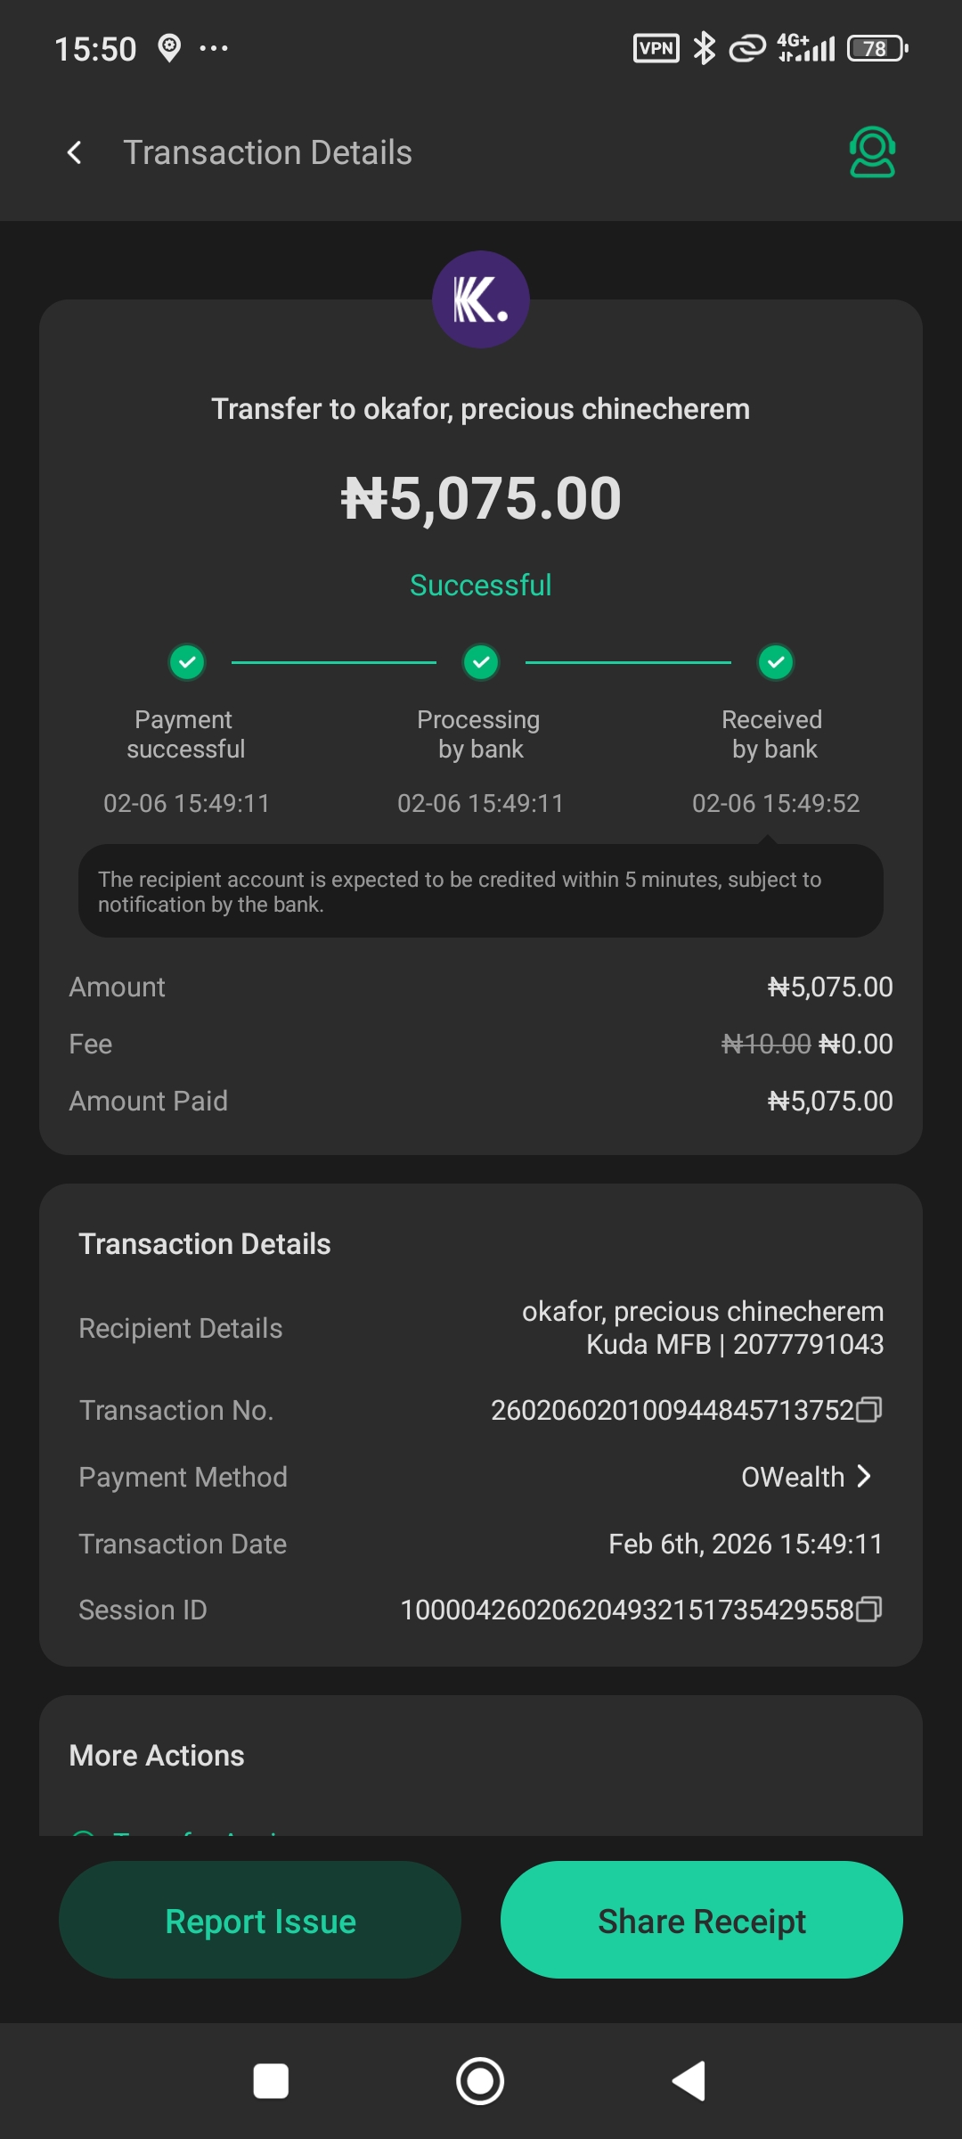Tap progress line between Processing and Received
The image size is (962, 2139).
point(628,662)
